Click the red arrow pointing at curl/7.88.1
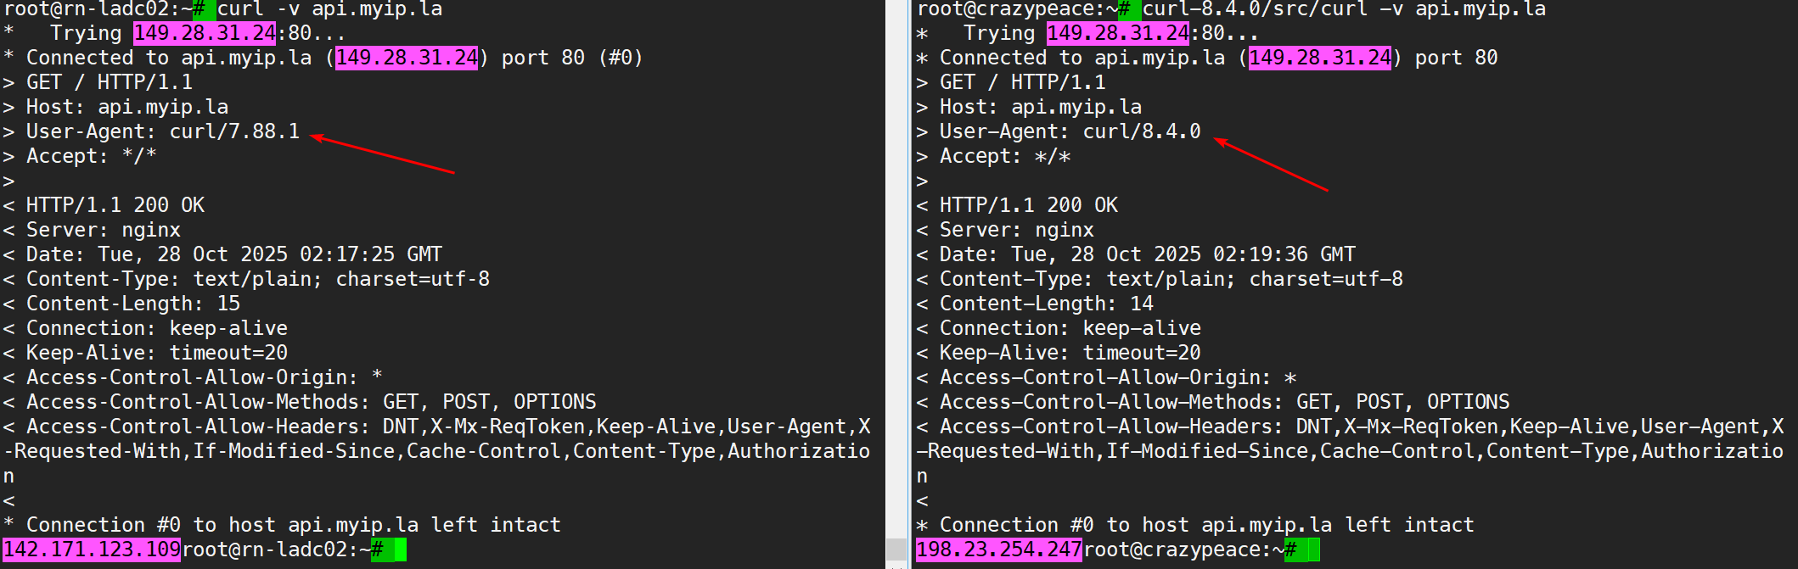 [x=382, y=153]
